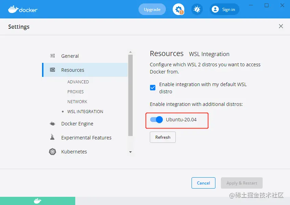Image resolution: width=290 pixels, height=205 pixels.
Task: Click the Upgrade button
Action: point(152,9)
